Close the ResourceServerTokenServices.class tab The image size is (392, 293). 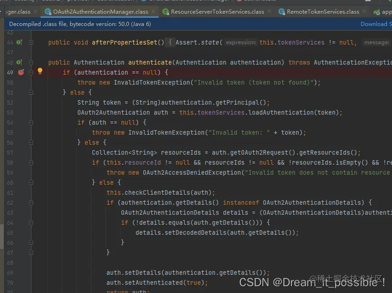269,11
